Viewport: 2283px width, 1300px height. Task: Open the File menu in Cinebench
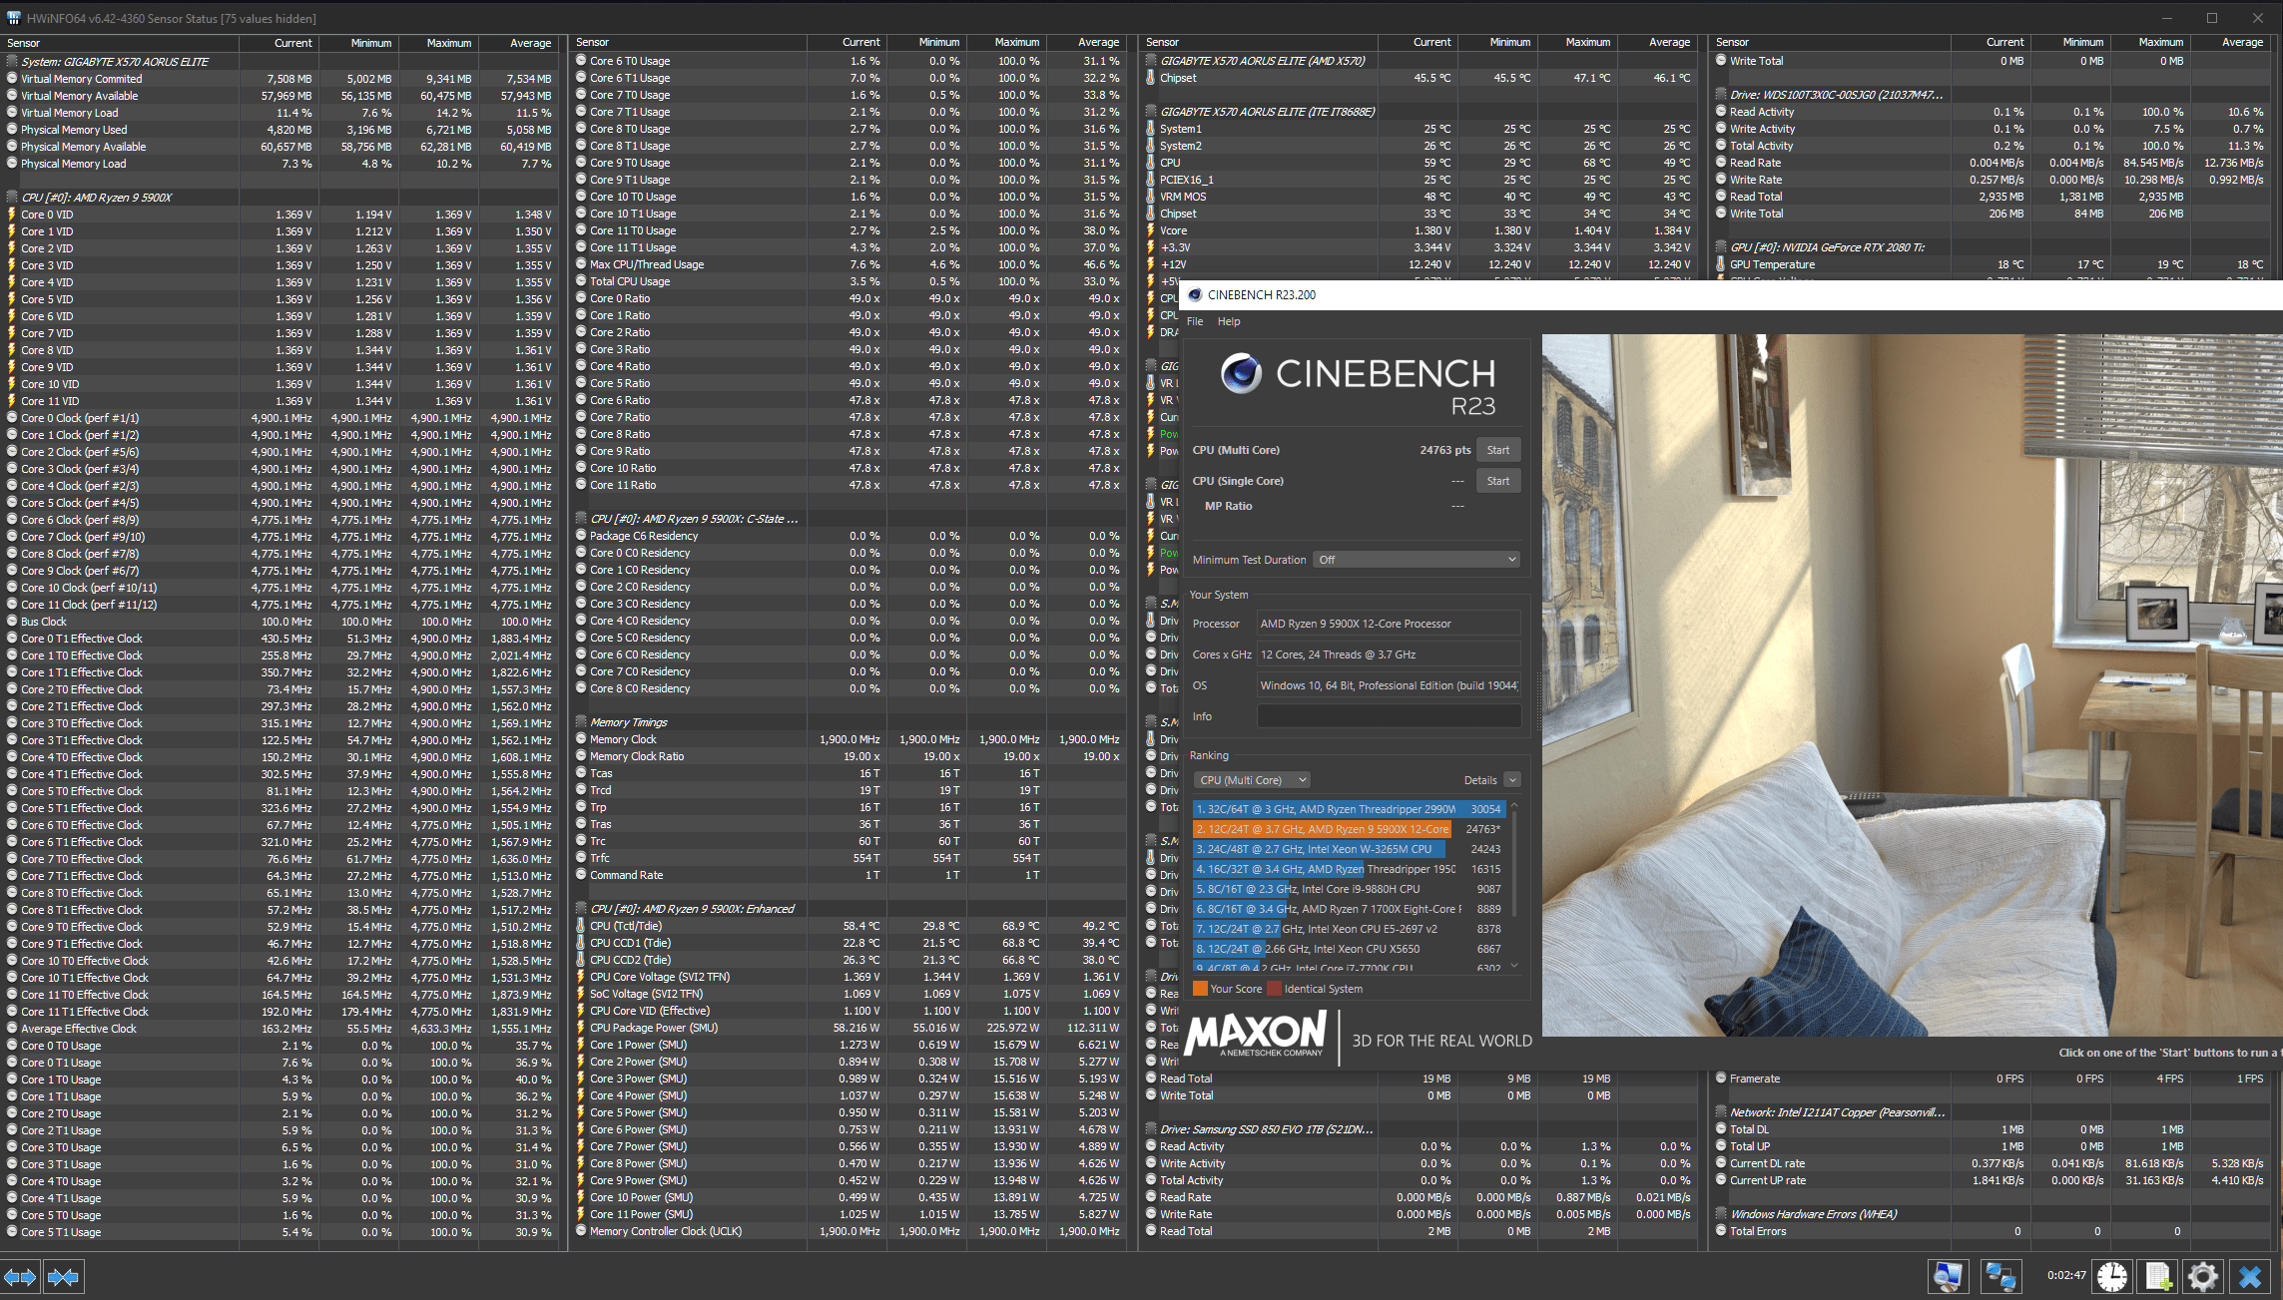click(1195, 321)
